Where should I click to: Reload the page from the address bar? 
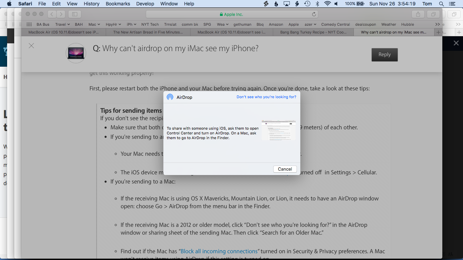(314, 14)
